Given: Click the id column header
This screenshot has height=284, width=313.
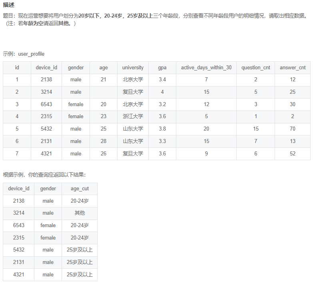Looking at the screenshot, I should pyautogui.click(x=17, y=68).
